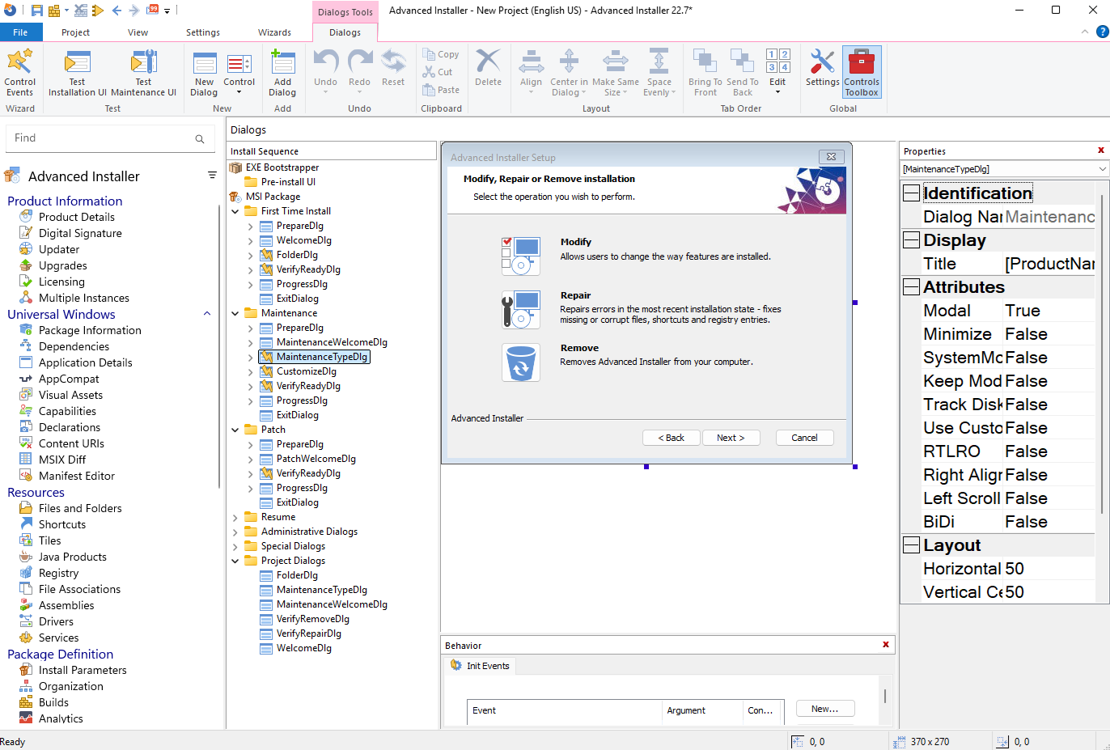Screen dimensions: 1110x750
Task: Click the search magnifier in Find box
Action: [200, 139]
